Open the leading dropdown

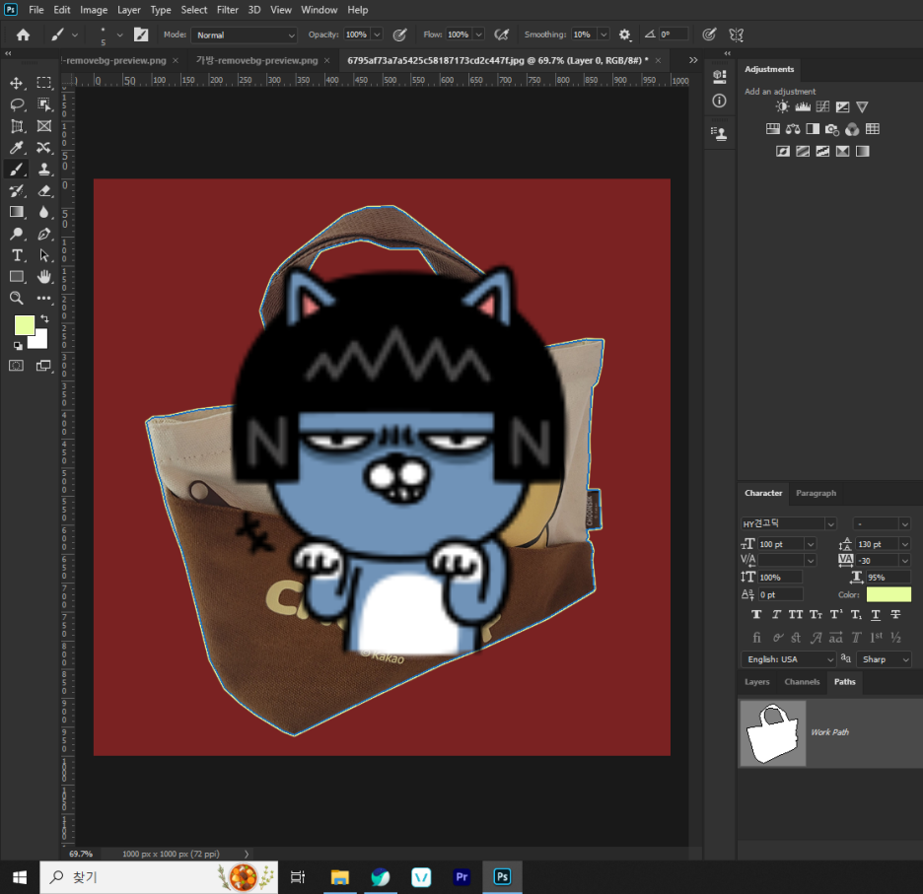[904, 544]
